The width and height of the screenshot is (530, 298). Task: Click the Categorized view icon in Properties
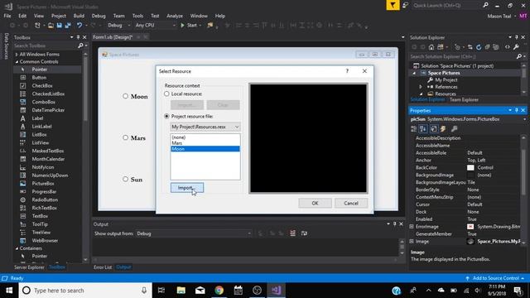point(414,129)
